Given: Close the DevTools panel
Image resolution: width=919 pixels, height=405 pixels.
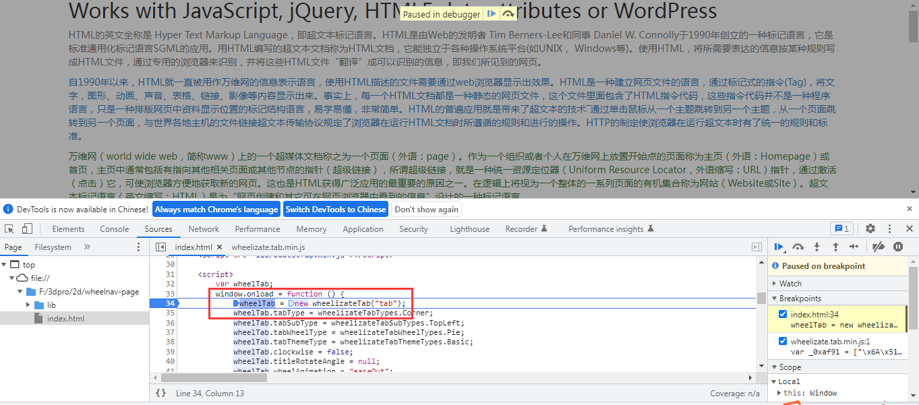Looking at the screenshot, I should [x=910, y=229].
